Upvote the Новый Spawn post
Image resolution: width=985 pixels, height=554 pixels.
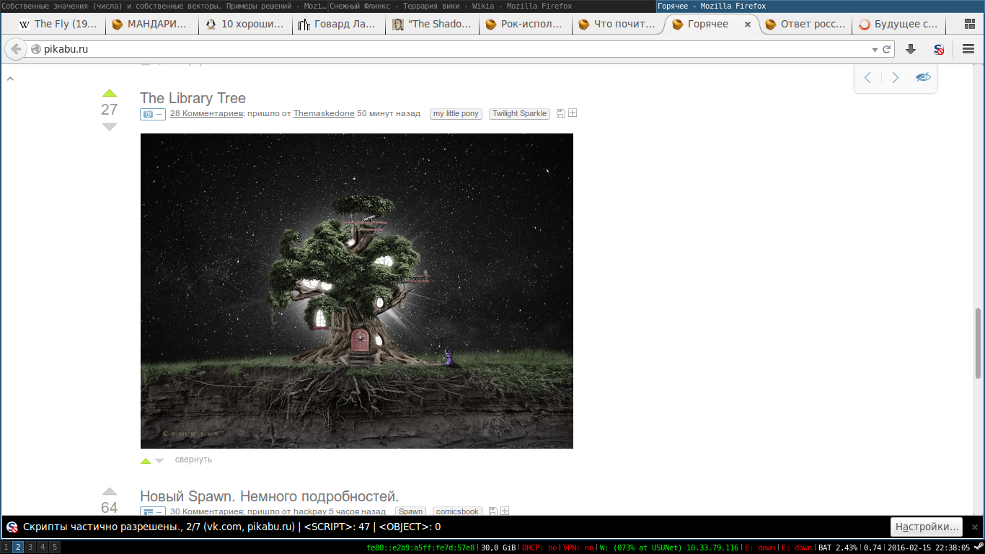(x=110, y=492)
